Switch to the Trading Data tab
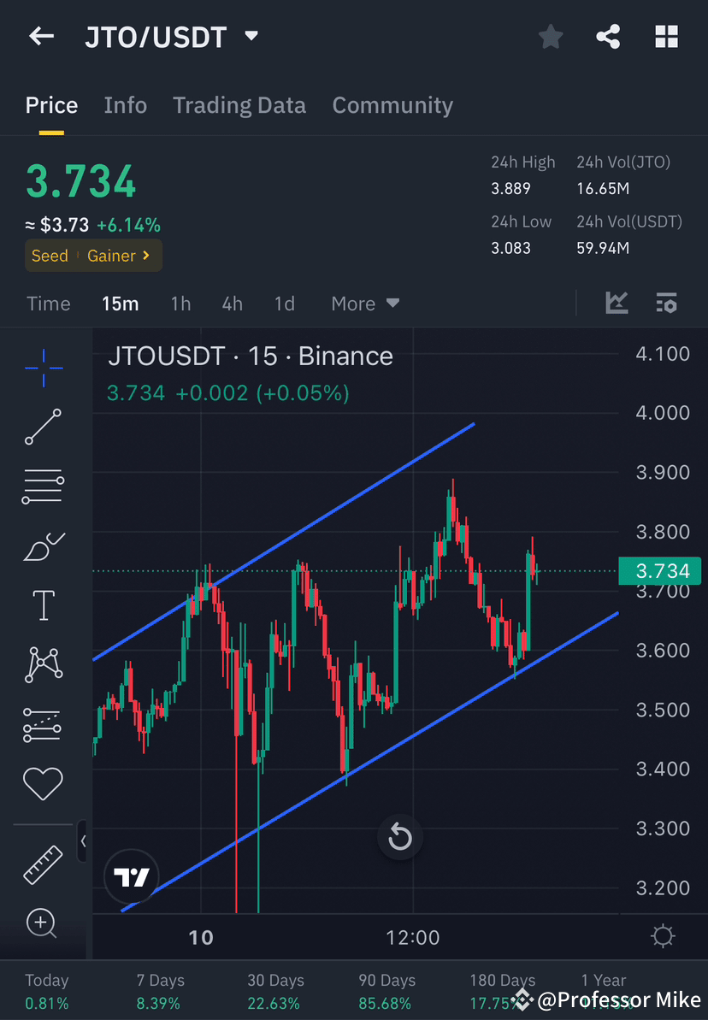Screen dimensions: 708x1020 coord(239,104)
